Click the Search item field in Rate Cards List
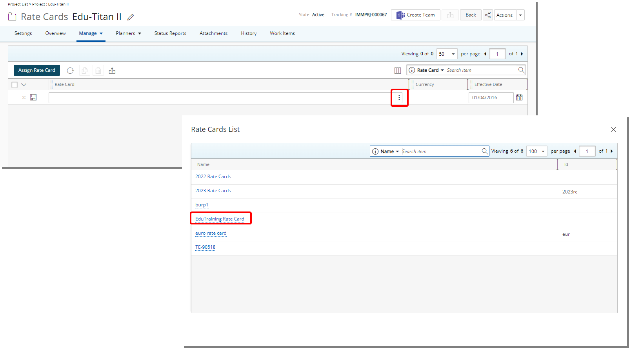 pyautogui.click(x=441, y=151)
